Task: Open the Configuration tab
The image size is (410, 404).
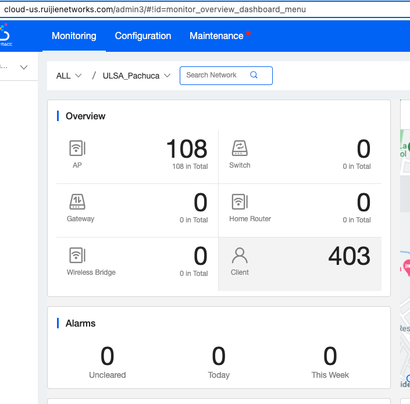Action: pos(143,36)
